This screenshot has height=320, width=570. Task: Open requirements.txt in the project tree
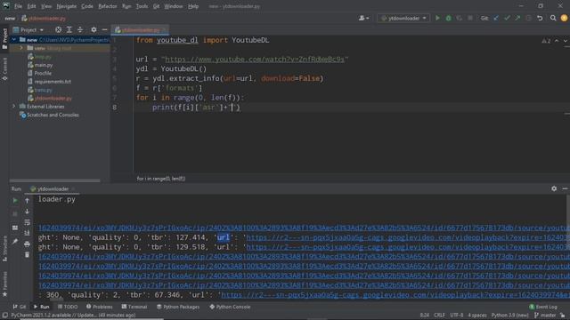(x=53, y=82)
